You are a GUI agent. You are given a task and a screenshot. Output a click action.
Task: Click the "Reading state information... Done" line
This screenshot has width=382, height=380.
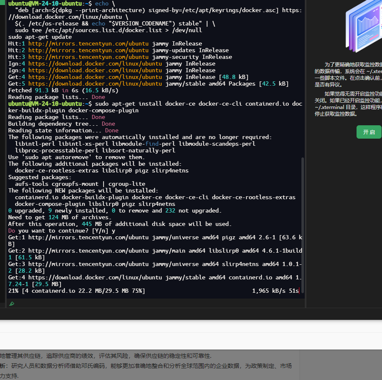point(63,130)
